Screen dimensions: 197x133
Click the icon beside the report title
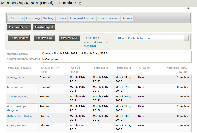(x=80, y=4)
